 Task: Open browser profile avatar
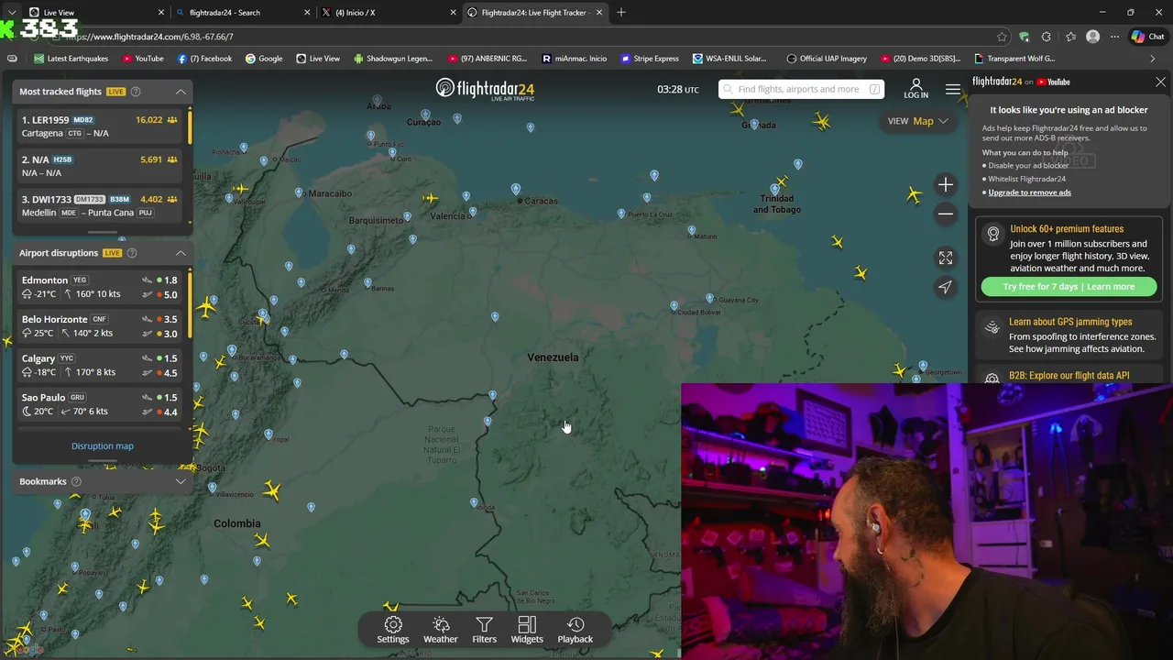pos(1092,37)
